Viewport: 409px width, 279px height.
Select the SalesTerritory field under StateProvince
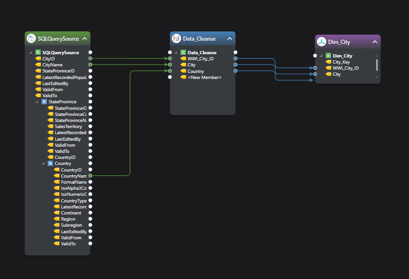pyautogui.click(x=68, y=126)
